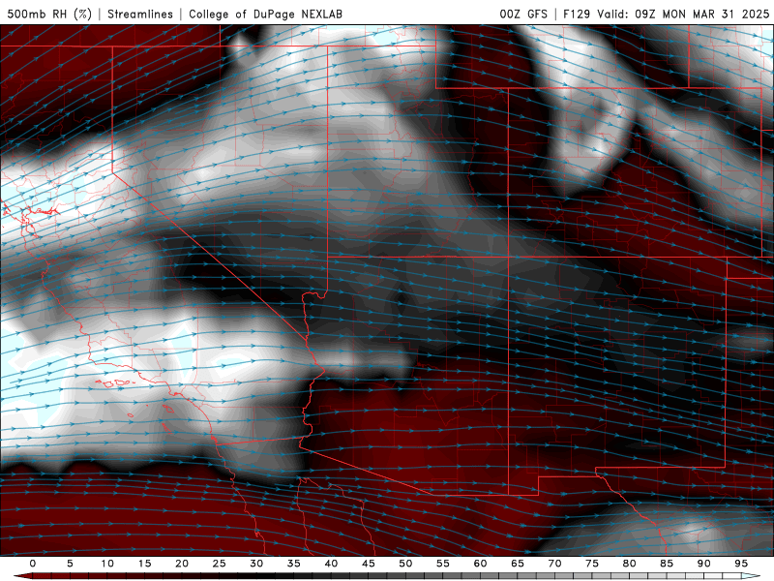
Task: Click "Valid: 09Z MON MAR 31 2025" text
Action: (683, 14)
